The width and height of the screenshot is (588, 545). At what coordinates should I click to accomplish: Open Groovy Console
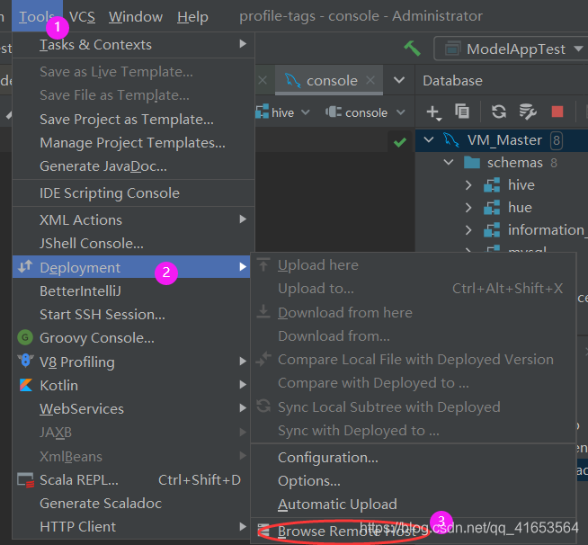click(x=131, y=338)
